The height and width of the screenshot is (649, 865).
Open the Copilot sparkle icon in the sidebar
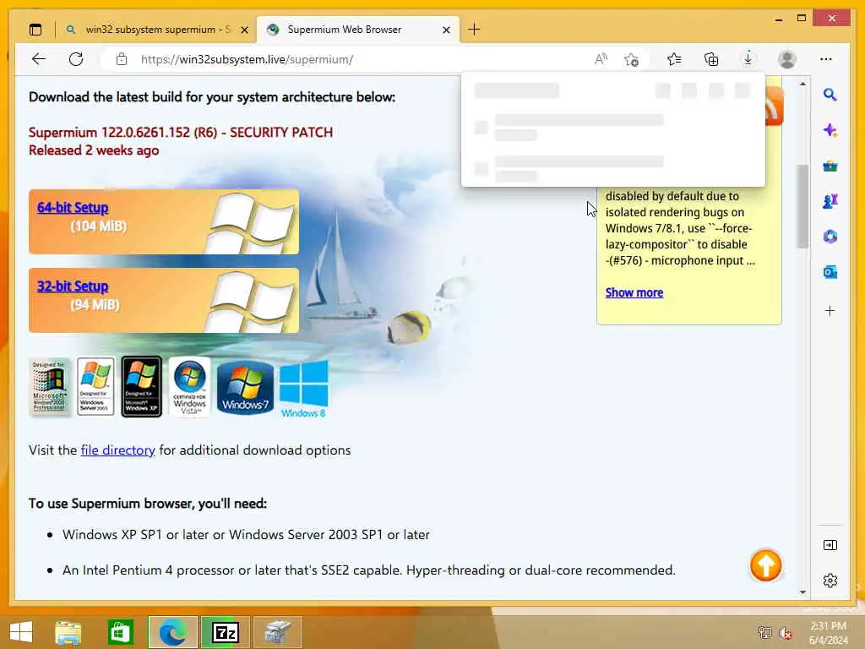click(830, 131)
